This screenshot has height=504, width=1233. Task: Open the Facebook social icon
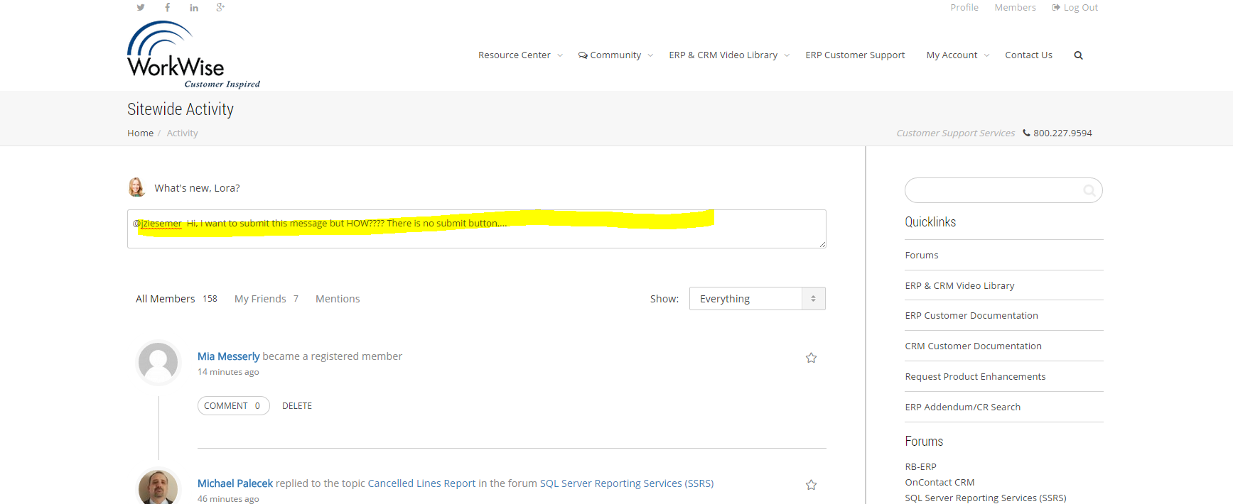point(168,8)
